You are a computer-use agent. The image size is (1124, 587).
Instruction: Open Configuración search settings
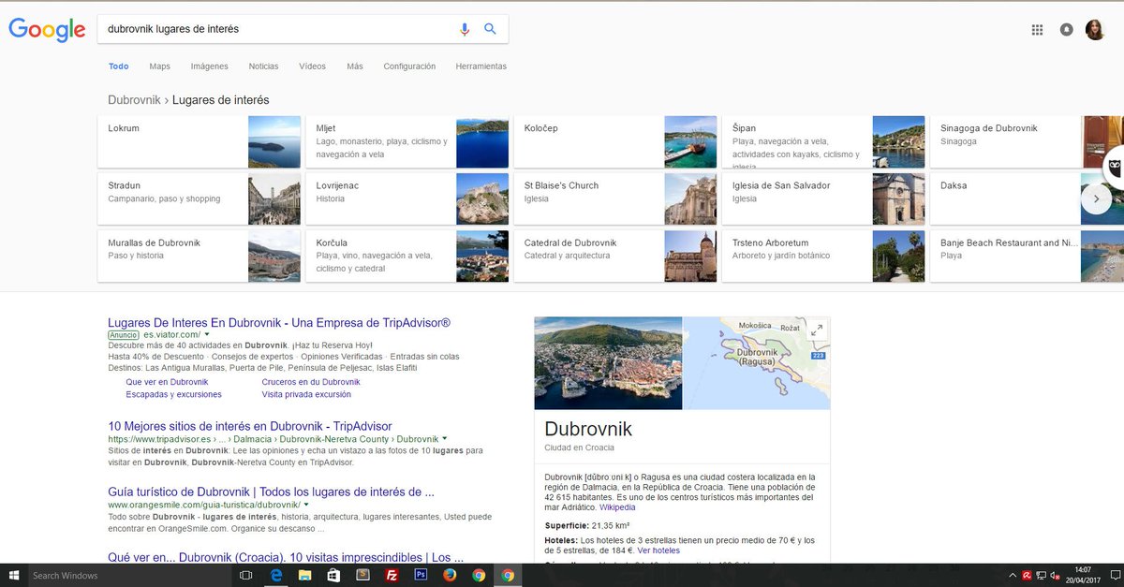tap(409, 66)
